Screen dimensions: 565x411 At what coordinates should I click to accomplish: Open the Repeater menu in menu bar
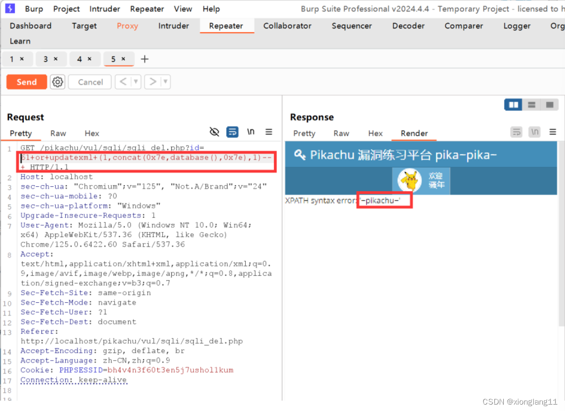click(147, 9)
